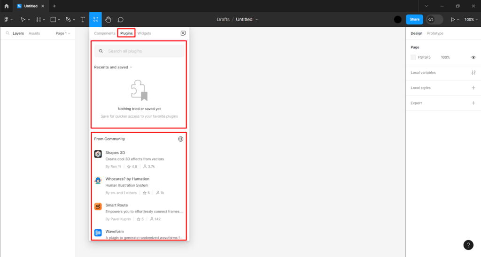Select the Move tool
This screenshot has height=257, width=481.
pyautogui.click(x=23, y=20)
